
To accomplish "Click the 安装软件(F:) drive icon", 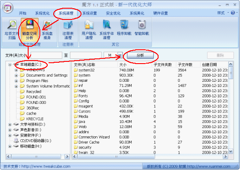I will click(16, 135).
